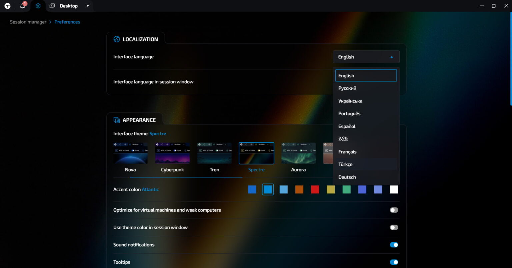Choose Deutsch interface language
The image size is (512, 268).
pos(347,177)
